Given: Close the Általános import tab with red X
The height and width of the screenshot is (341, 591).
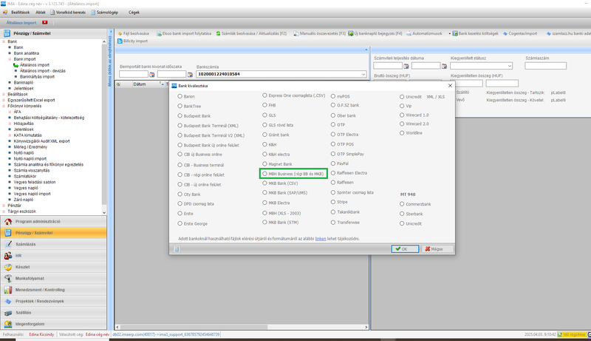Looking at the screenshot, I should 45,22.
